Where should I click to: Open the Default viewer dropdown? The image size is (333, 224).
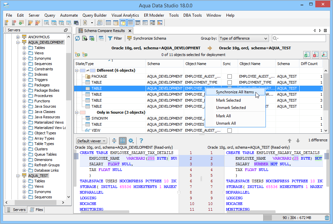click(92, 141)
